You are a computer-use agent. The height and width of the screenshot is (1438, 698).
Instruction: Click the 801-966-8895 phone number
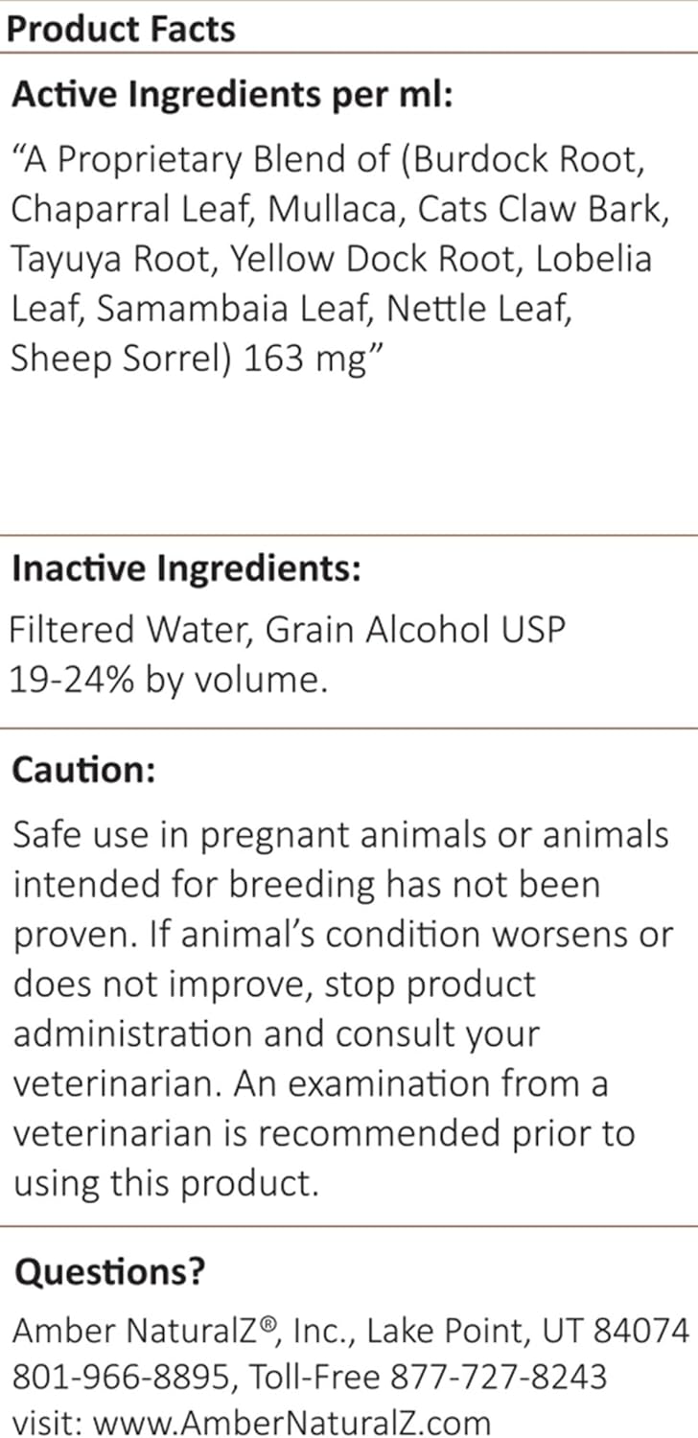pos(121,1377)
